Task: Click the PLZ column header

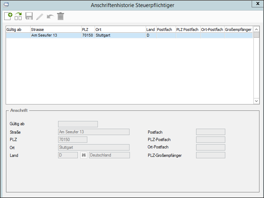Action: [88, 29]
